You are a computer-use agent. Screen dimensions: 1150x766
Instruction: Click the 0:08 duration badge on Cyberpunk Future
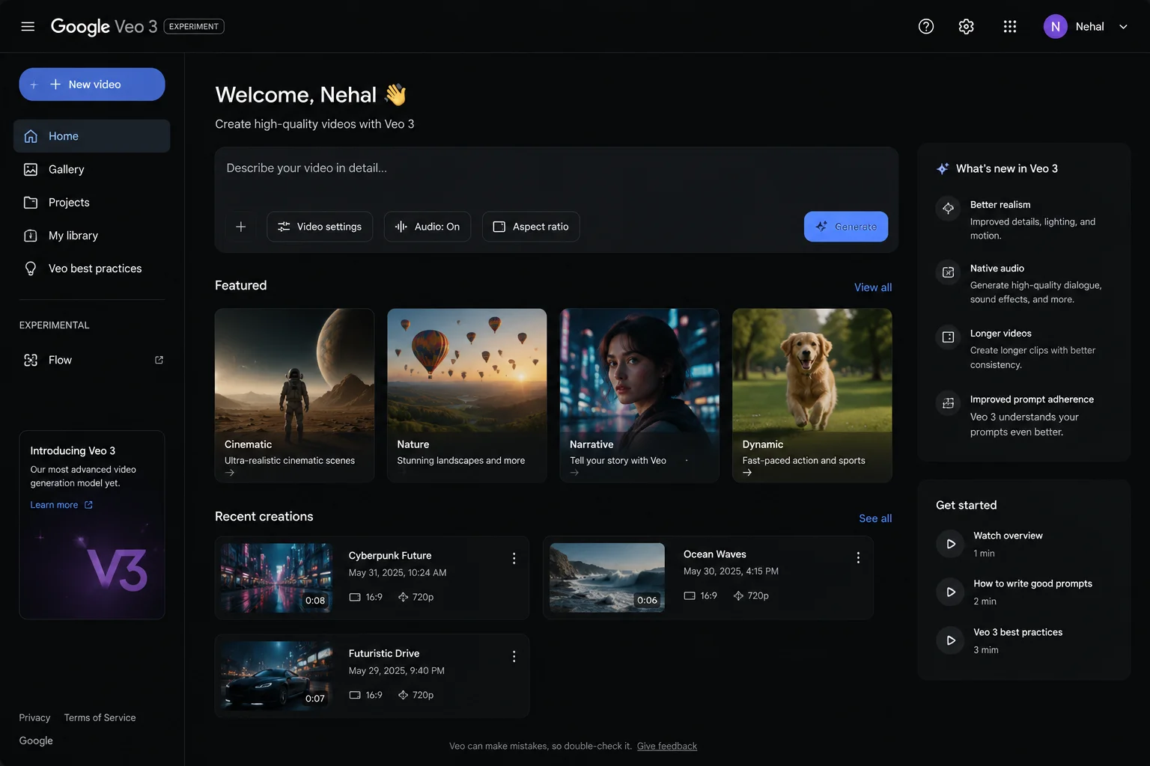pyautogui.click(x=315, y=601)
